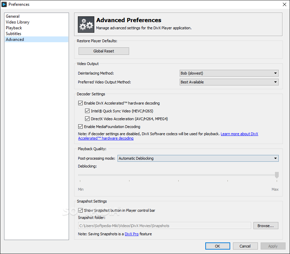Close the Preferences window
This screenshot has height=254, width=290.
[285, 4]
